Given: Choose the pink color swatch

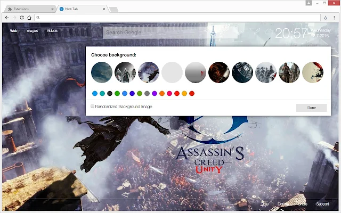Looking at the screenshot, I should (169, 94).
